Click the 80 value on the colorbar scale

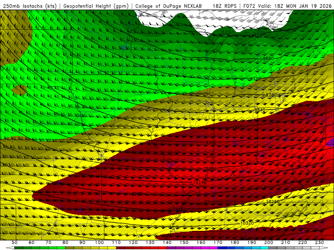pos(66,242)
